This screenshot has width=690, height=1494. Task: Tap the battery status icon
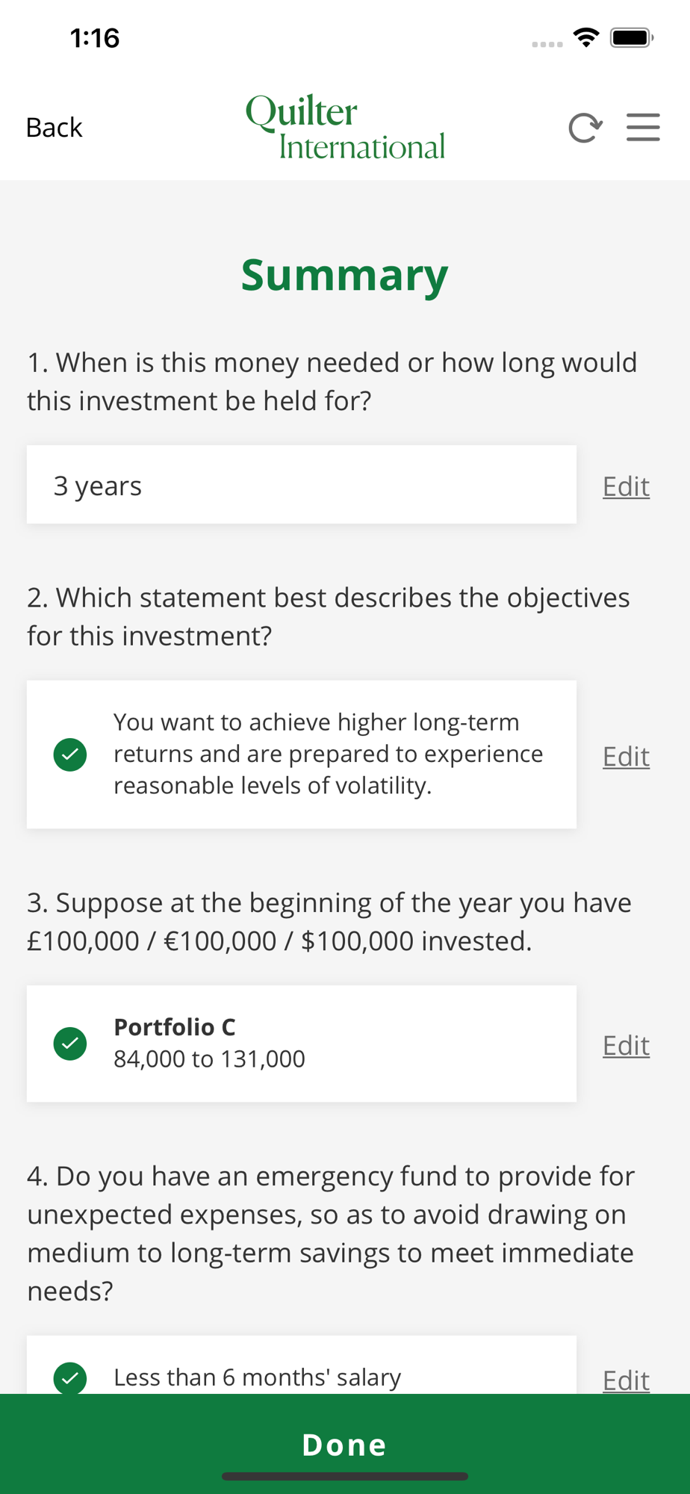632,37
